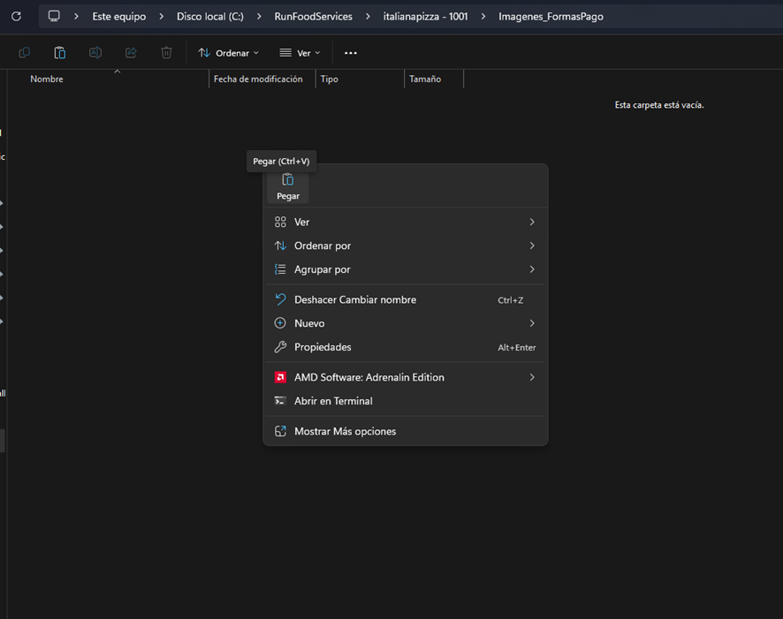Click the four-squares icon beside Ver in the context menu
The width and height of the screenshot is (783, 619).
point(280,222)
